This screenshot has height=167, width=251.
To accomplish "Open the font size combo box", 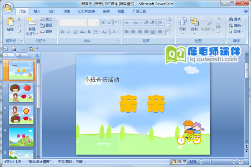I will click(x=93, y=23).
